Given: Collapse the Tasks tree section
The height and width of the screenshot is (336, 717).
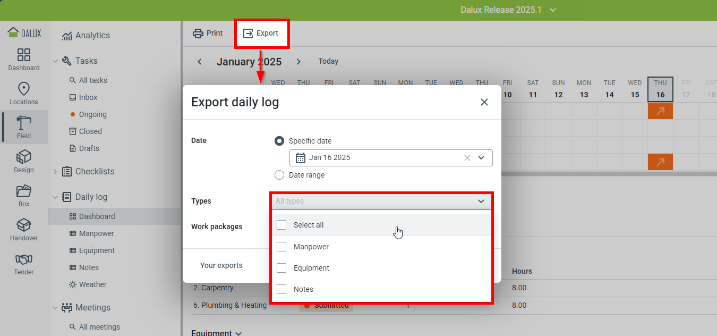Looking at the screenshot, I should click(x=55, y=61).
